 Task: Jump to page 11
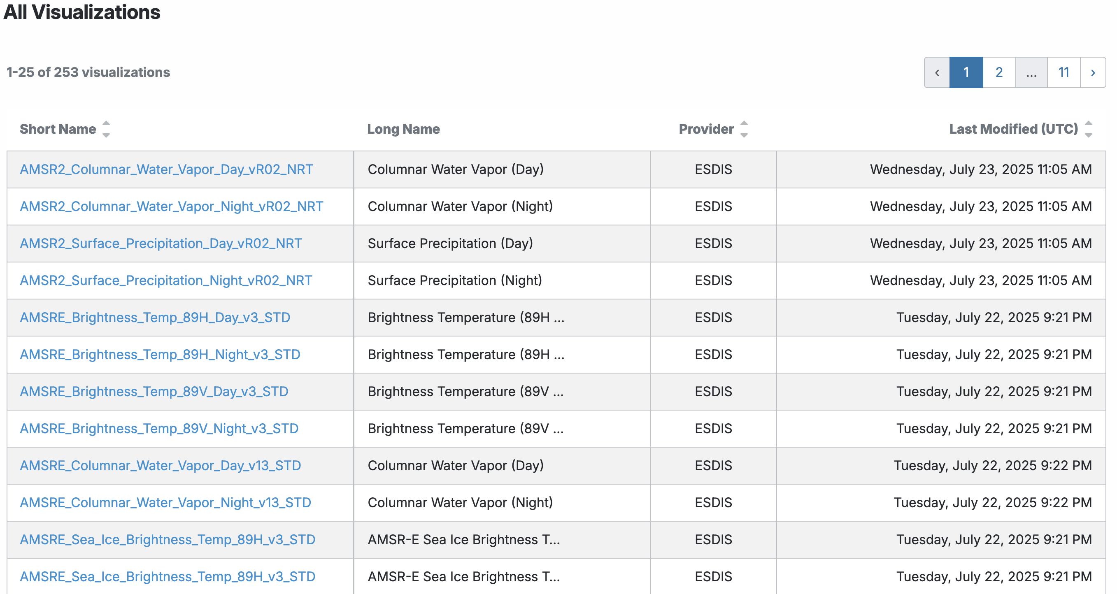tap(1063, 72)
